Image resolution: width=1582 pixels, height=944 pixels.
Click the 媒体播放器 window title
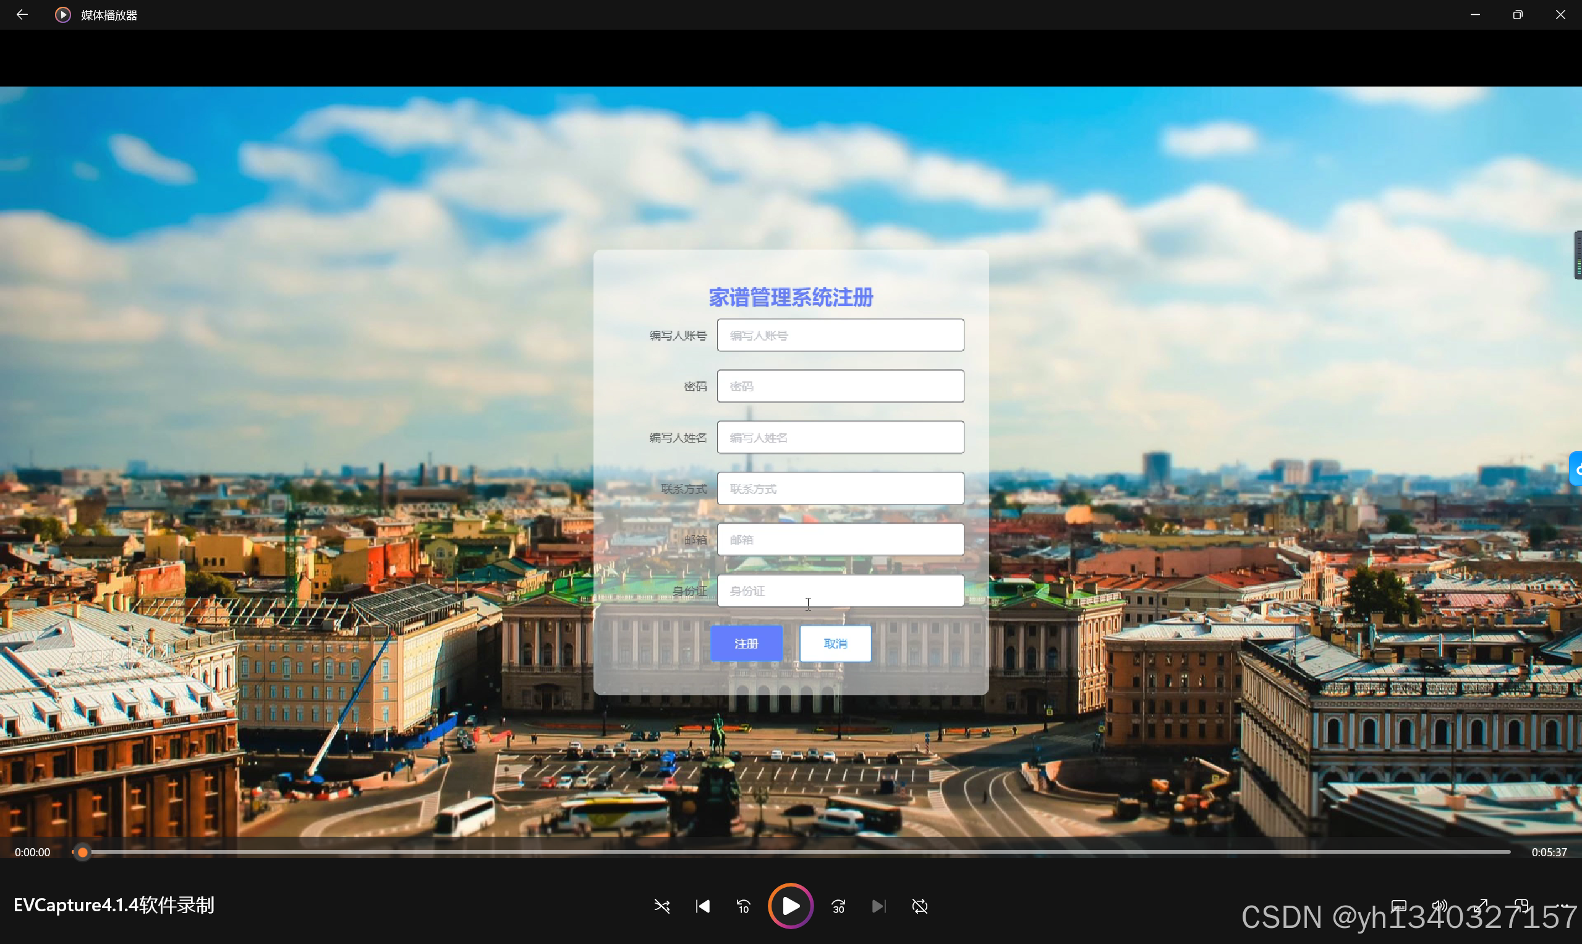(109, 15)
